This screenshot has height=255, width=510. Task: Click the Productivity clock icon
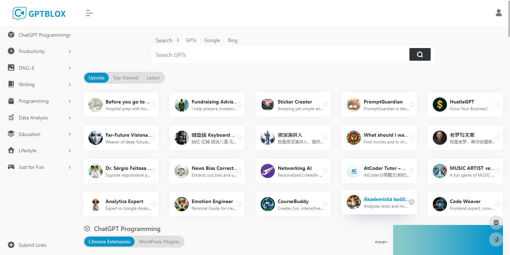click(11, 51)
